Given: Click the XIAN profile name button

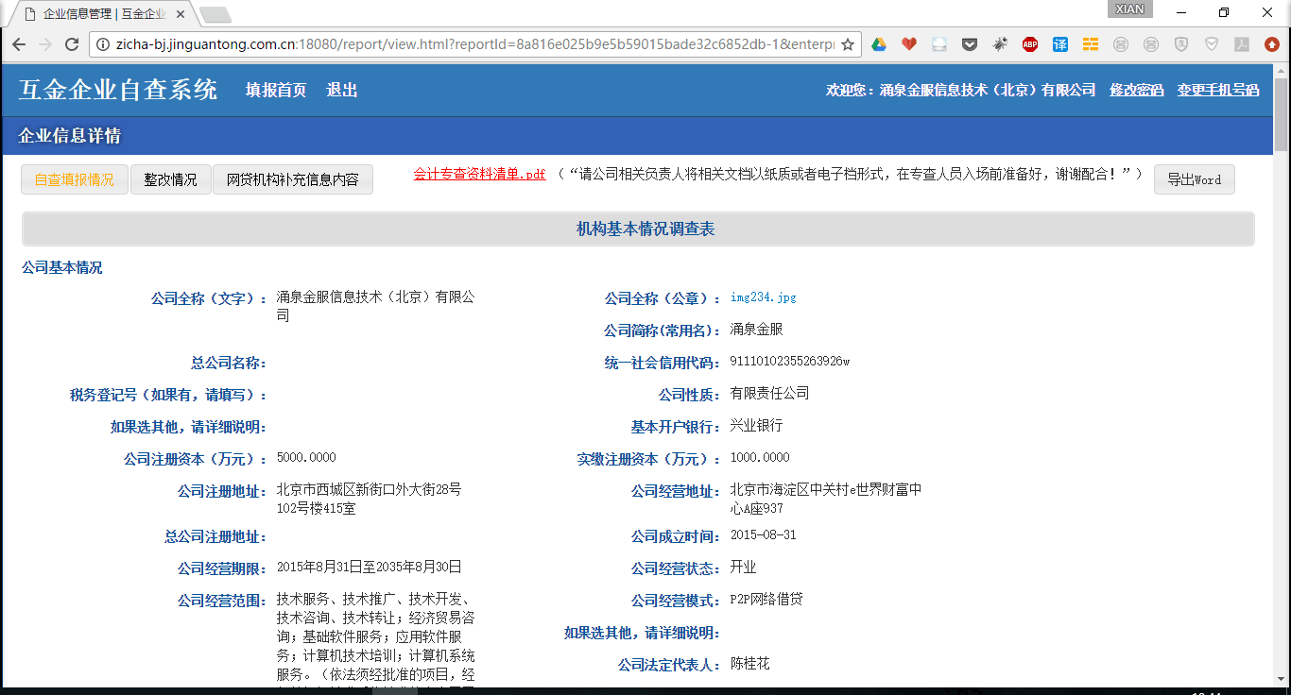Looking at the screenshot, I should (x=1130, y=9).
